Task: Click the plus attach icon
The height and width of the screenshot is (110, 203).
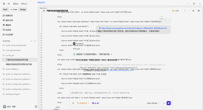Action: pyautogui.click(x=73, y=103)
